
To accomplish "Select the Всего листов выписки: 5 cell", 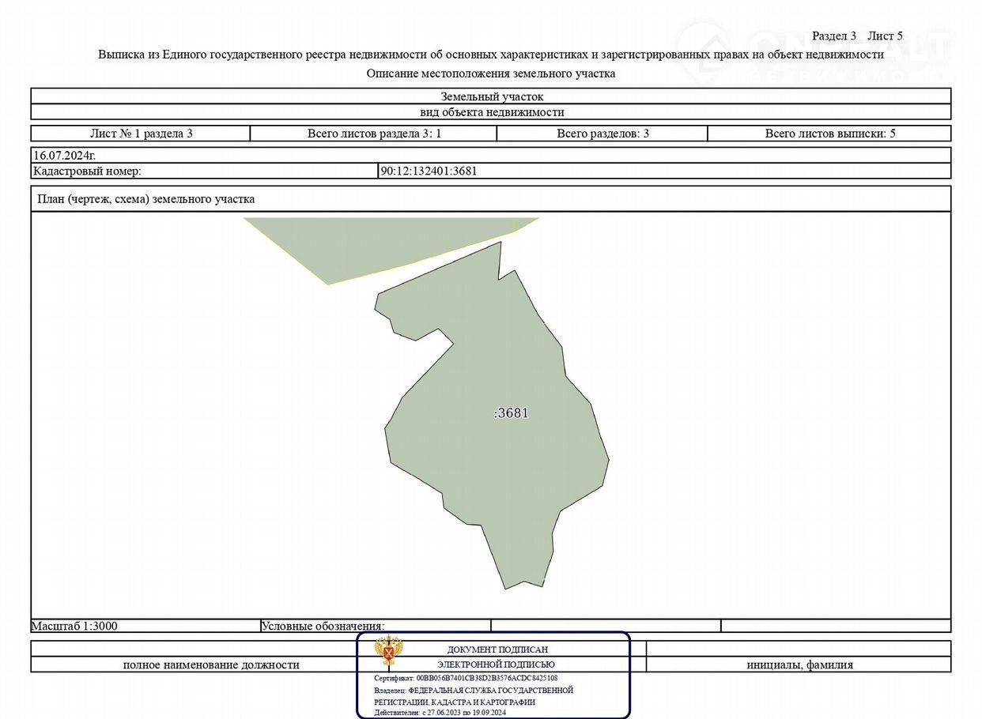I will 829,134.
